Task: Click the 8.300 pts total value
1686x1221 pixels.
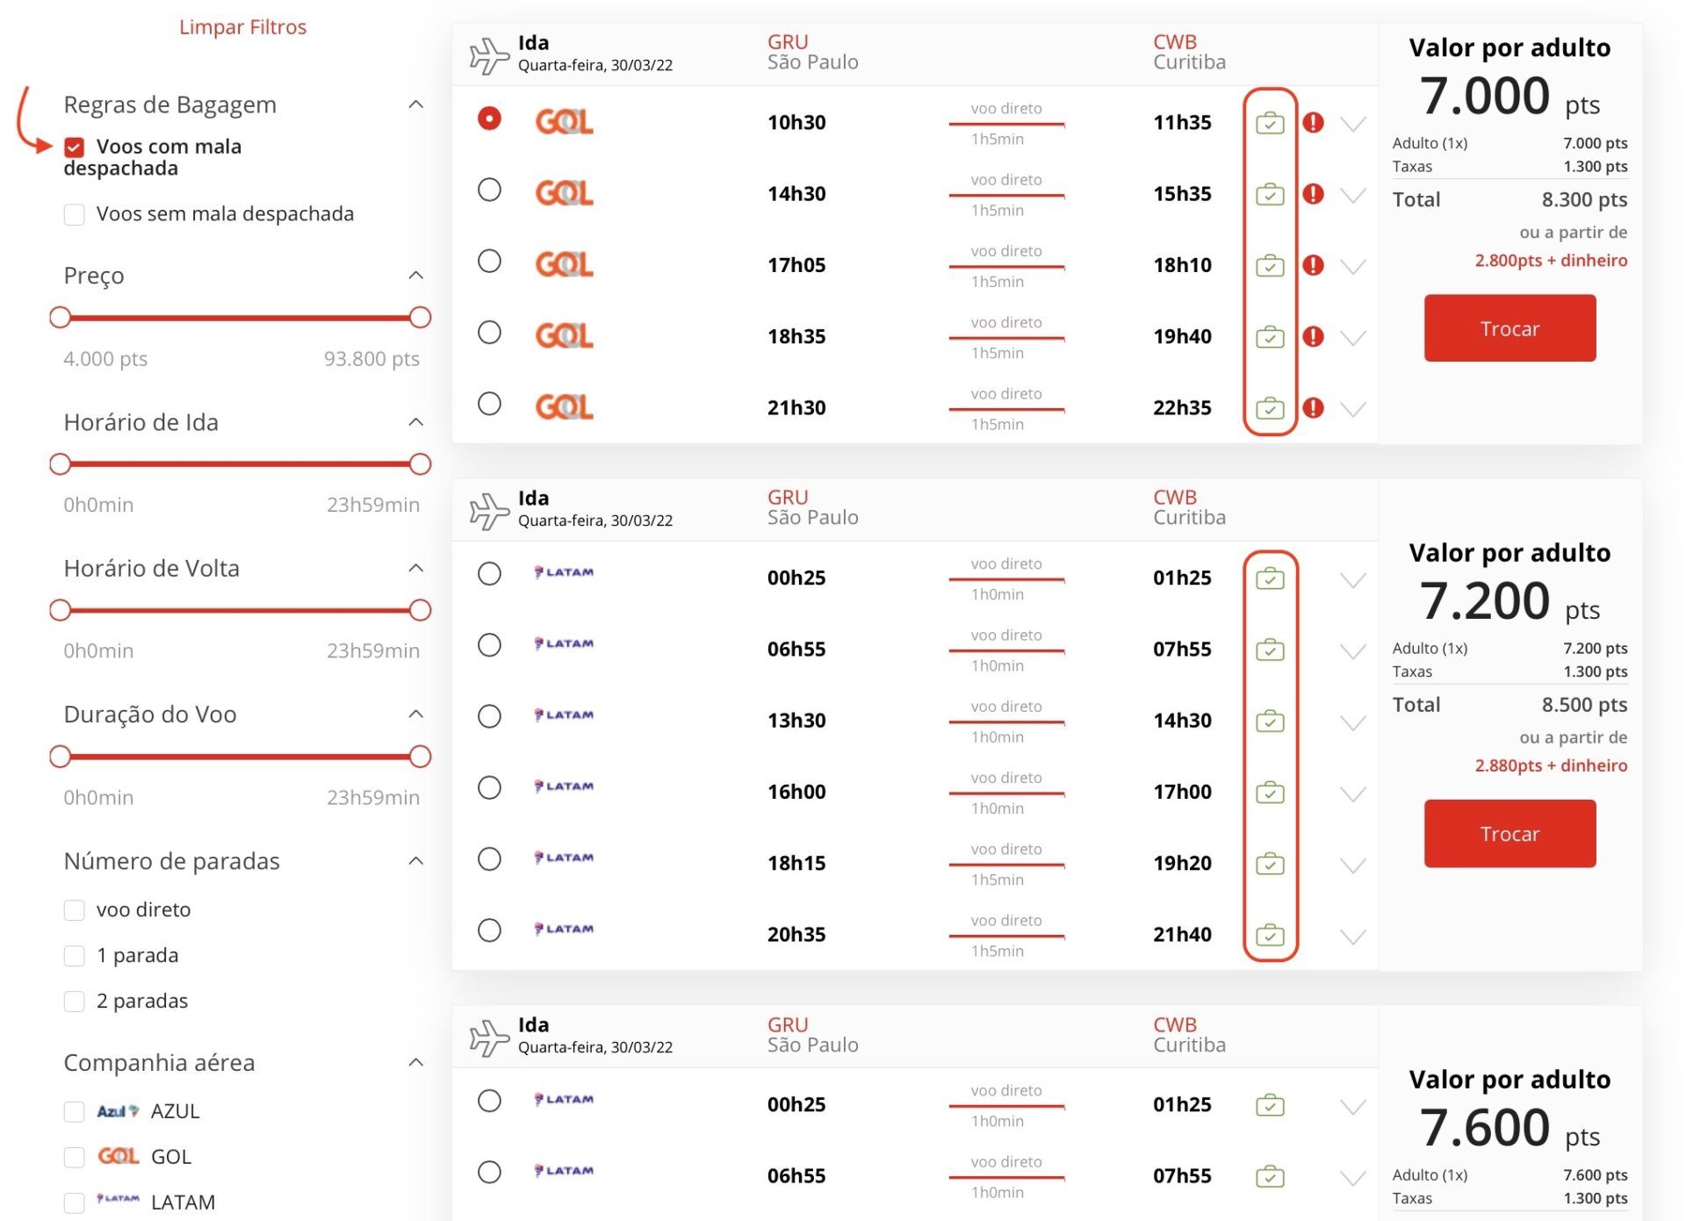Action: click(1584, 200)
